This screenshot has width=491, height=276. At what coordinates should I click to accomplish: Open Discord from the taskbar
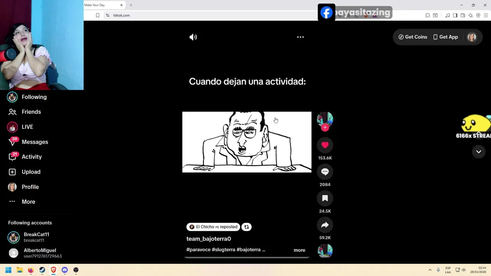point(64,270)
